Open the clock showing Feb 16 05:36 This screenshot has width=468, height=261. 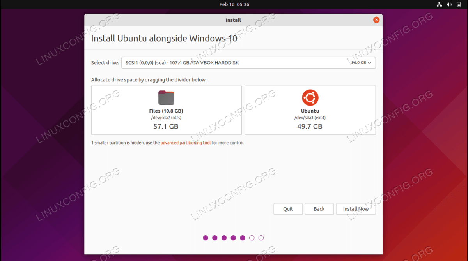[x=234, y=5]
